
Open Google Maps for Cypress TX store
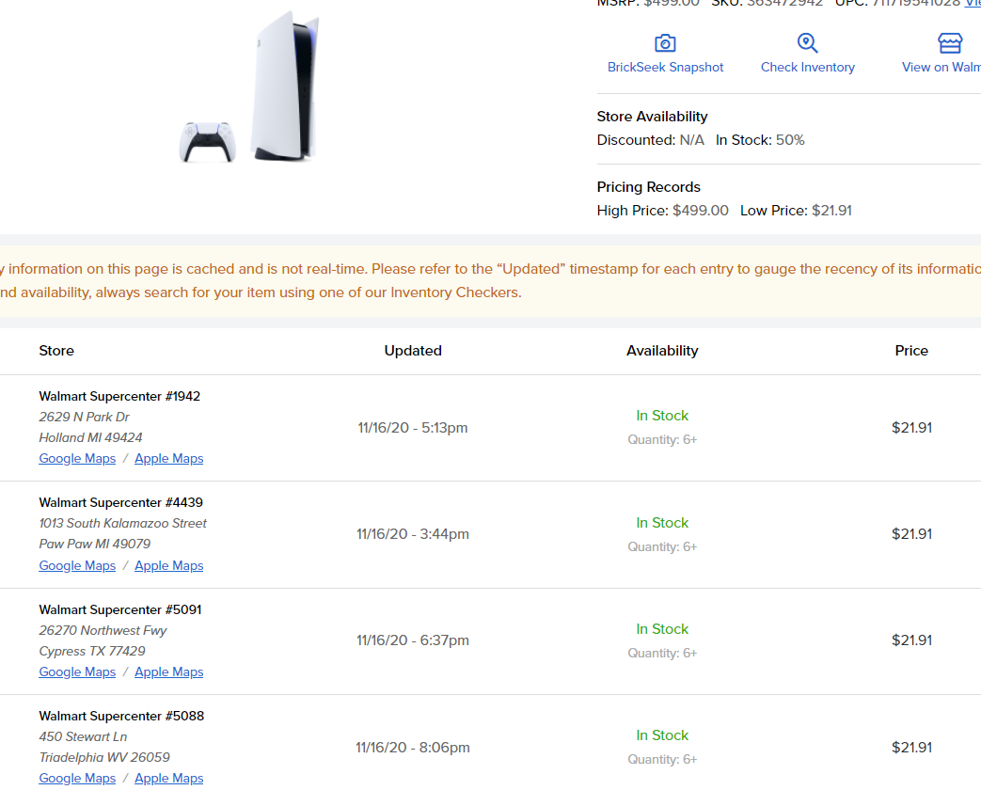(x=77, y=671)
